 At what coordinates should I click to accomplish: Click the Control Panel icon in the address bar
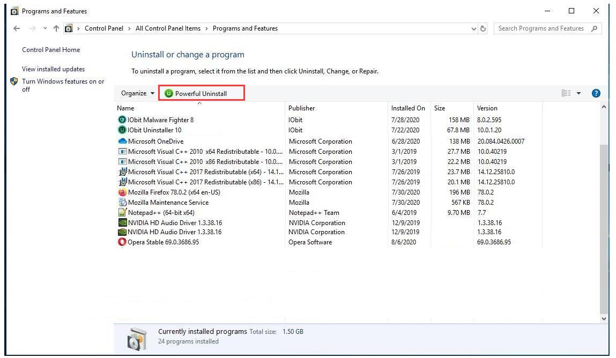point(69,28)
